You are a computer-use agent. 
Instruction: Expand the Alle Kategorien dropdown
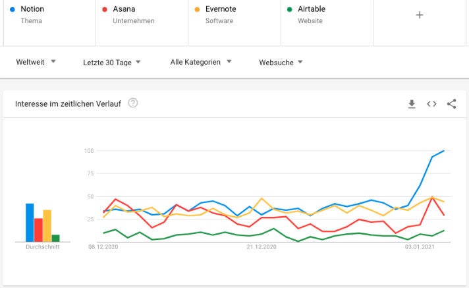[x=201, y=62]
